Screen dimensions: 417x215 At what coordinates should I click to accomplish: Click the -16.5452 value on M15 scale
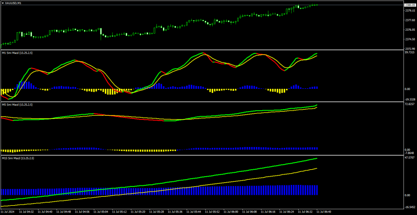pos(410,207)
